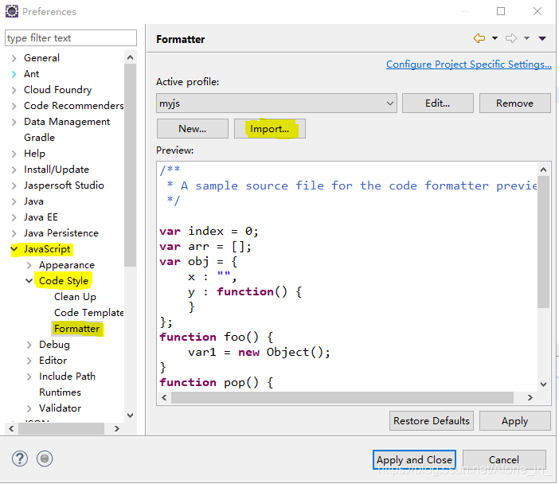Expand the Java tree node
Image resolution: width=559 pixels, height=484 pixels.
[14, 201]
